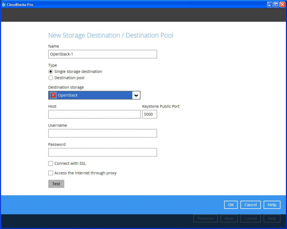Focus the Name field containing OpenStack-1
Viewport: 287px width, 229px height.
click(x=103, y=54)
